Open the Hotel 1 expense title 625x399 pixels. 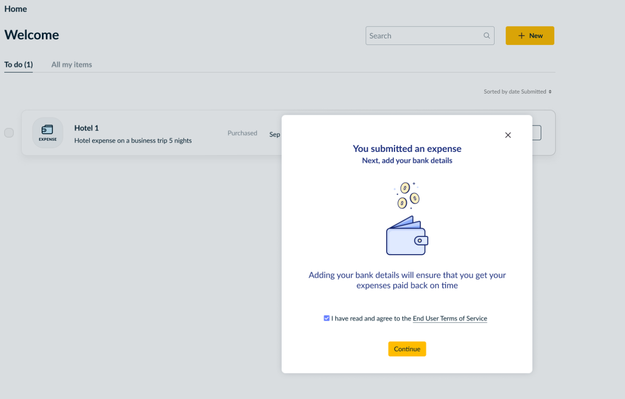point(87,128)
